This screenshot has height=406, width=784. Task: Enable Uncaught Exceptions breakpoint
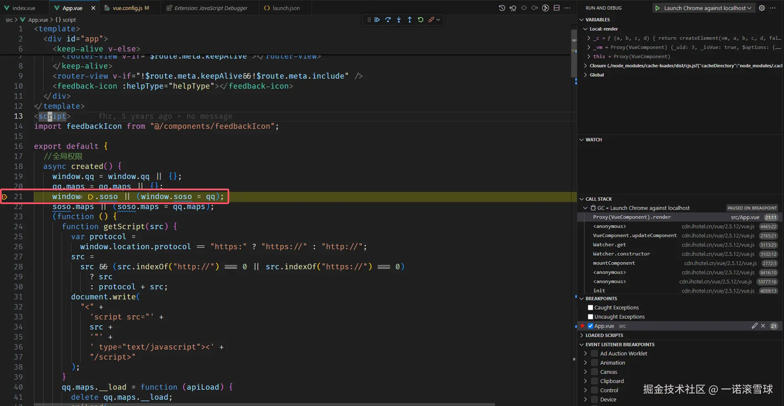tap(590, 317)
